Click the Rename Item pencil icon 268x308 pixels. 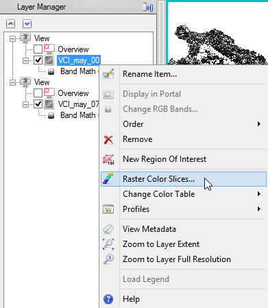click(x=108, y=74)
